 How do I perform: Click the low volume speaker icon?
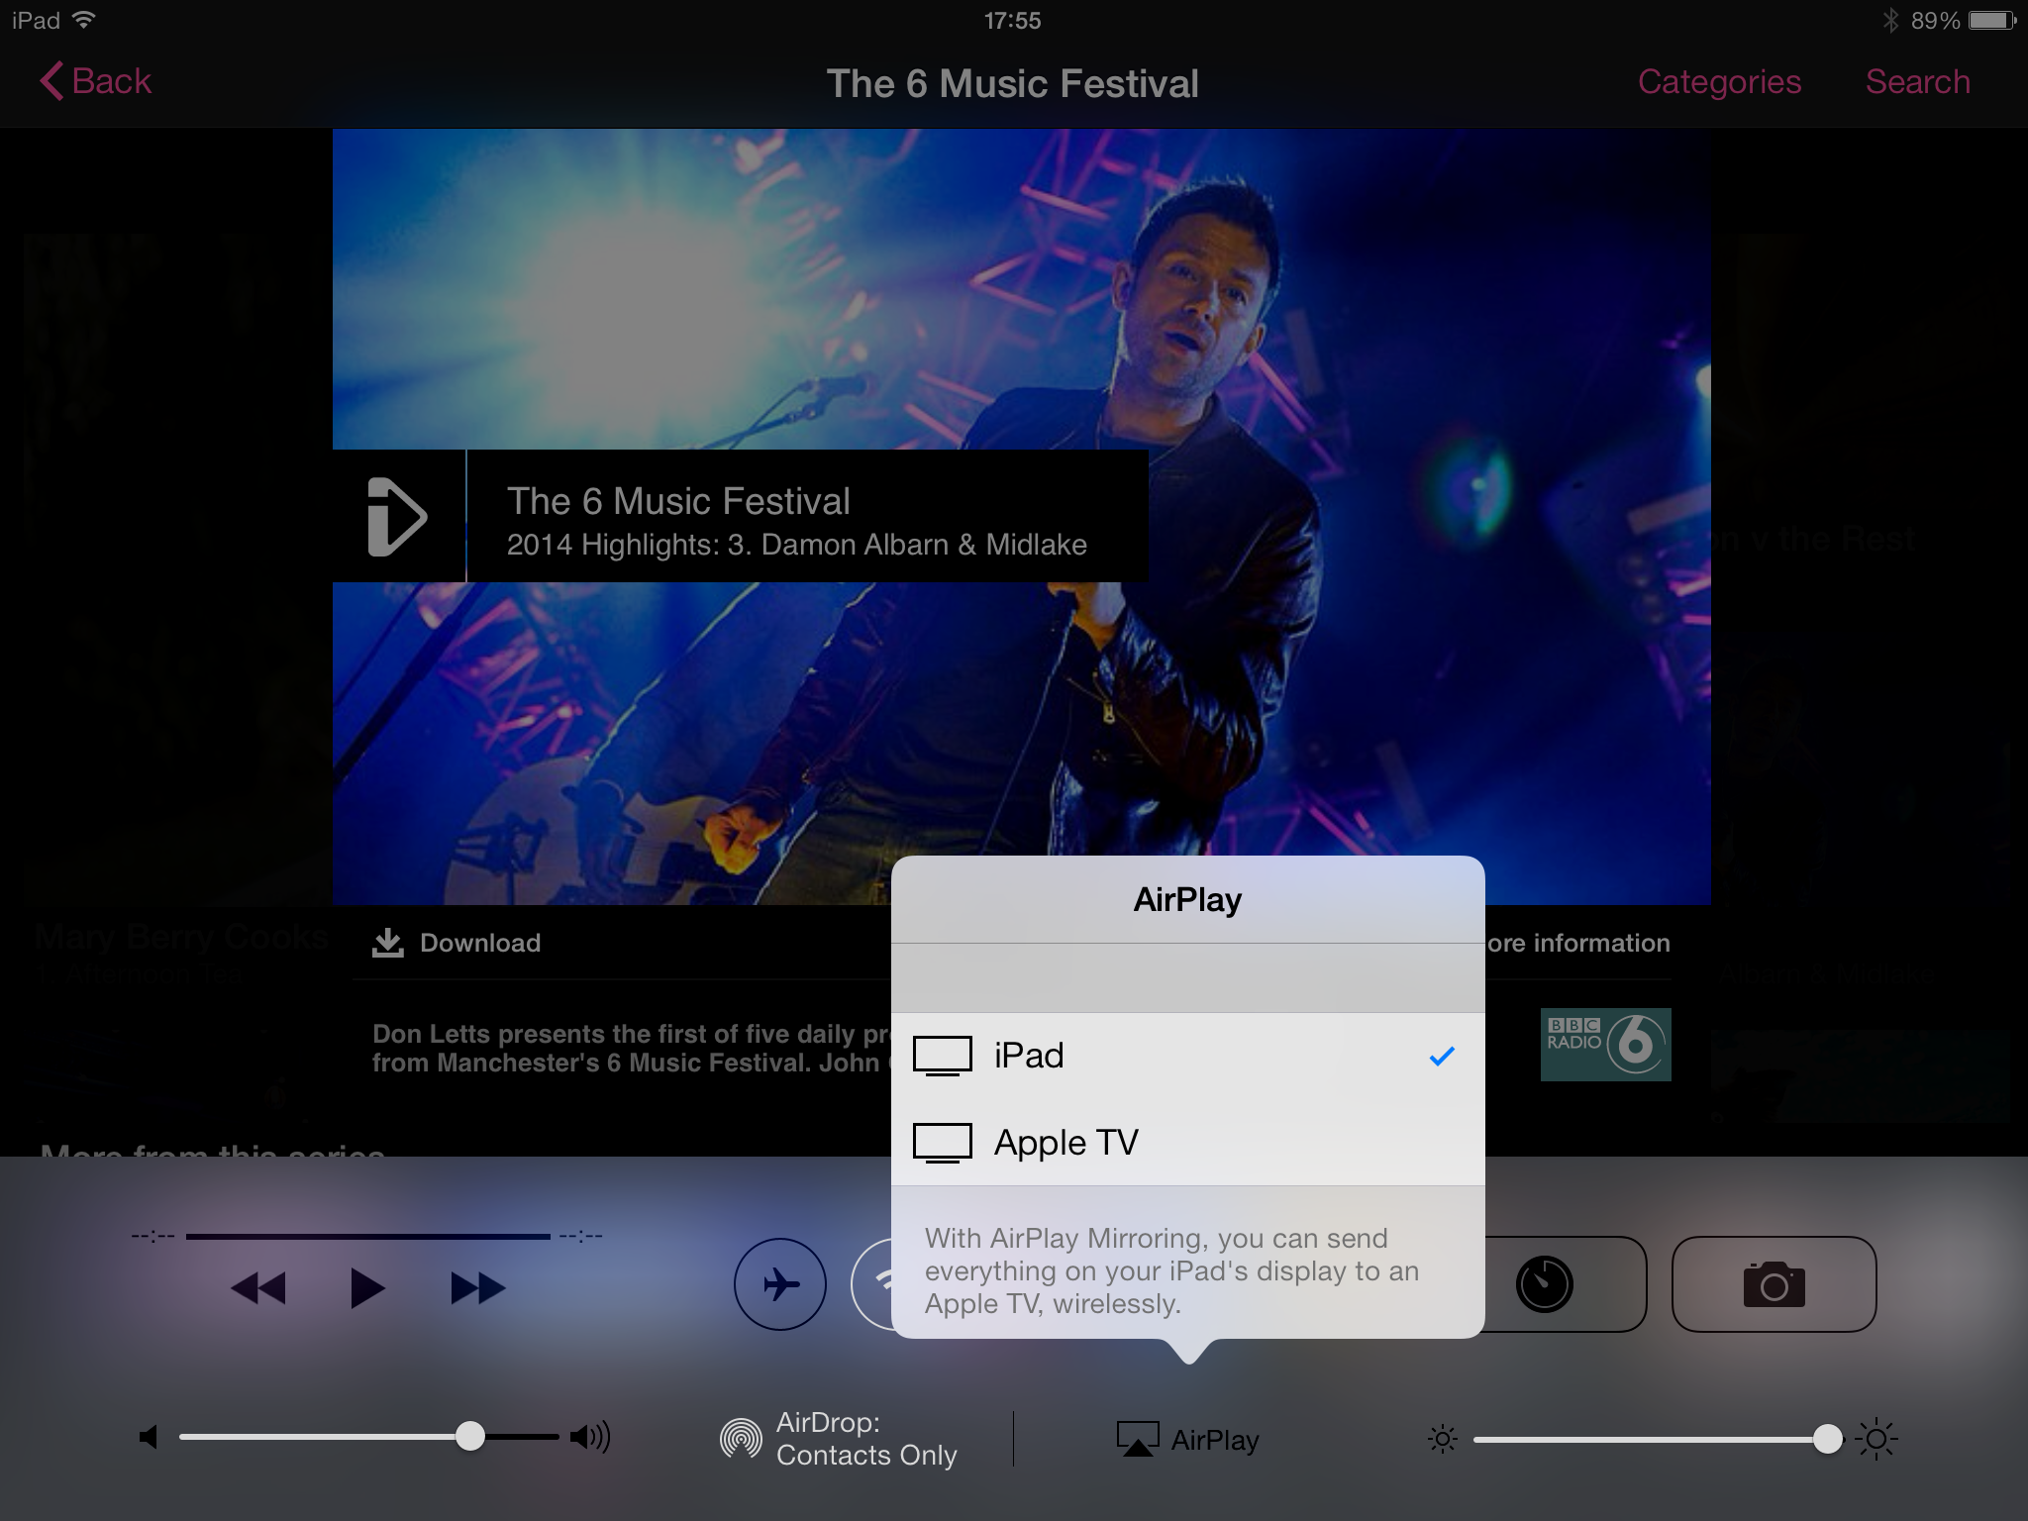tap(149, 1437)
